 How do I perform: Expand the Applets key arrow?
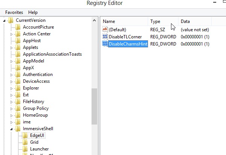(12, 47)
